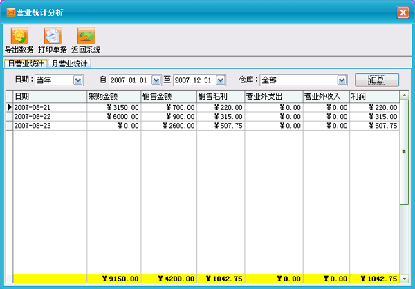Click the 导出数据 export data icon
The height and width of the screenshot is (289, 415).
click(x=19, y=36)
